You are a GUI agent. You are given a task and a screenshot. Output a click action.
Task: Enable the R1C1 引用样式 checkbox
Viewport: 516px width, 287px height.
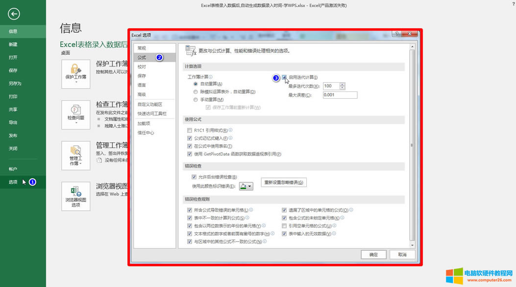(x=190, y=130)
